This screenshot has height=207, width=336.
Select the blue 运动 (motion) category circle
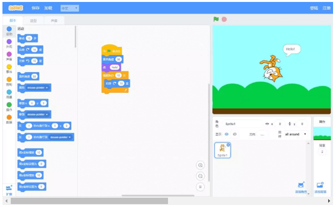click(9, 29)
